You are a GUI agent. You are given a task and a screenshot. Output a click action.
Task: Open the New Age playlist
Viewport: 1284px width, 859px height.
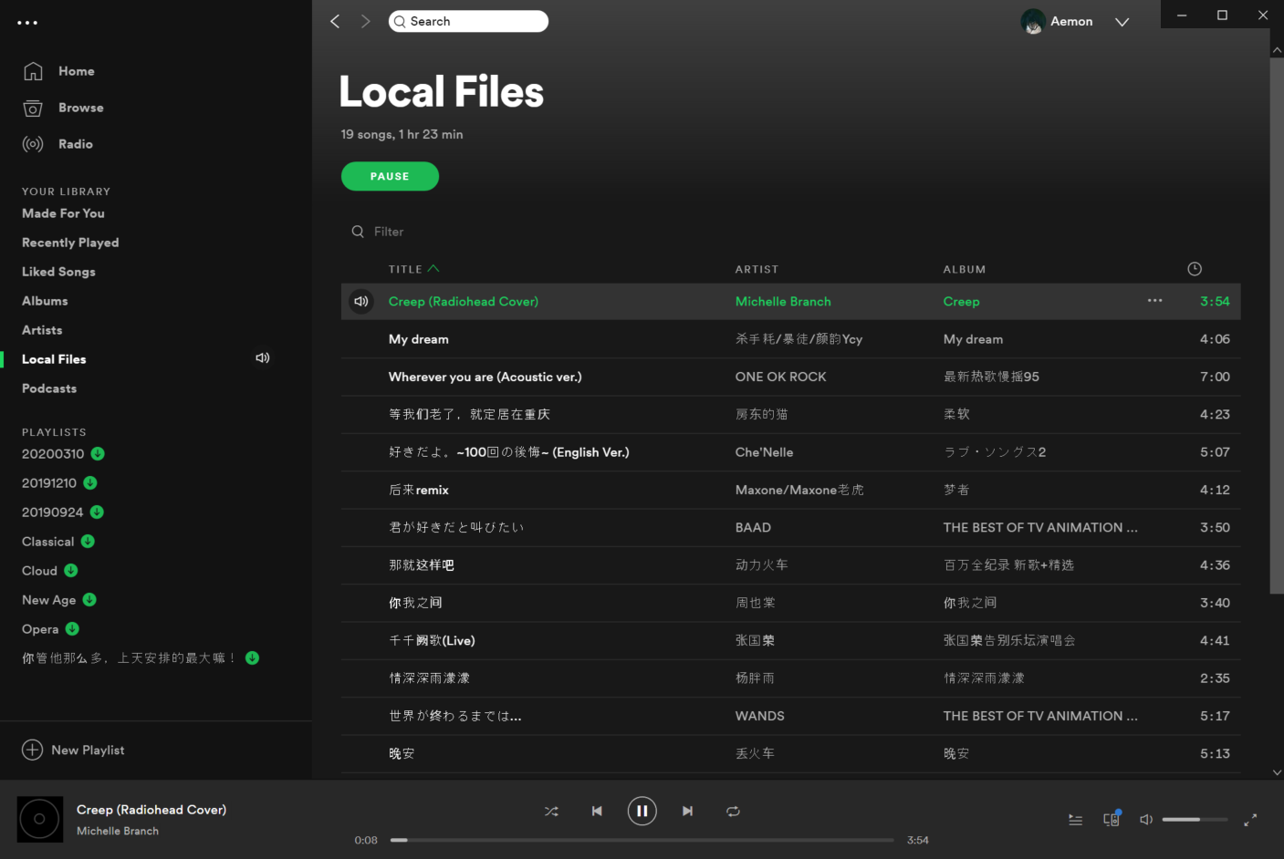coord(48,600)
